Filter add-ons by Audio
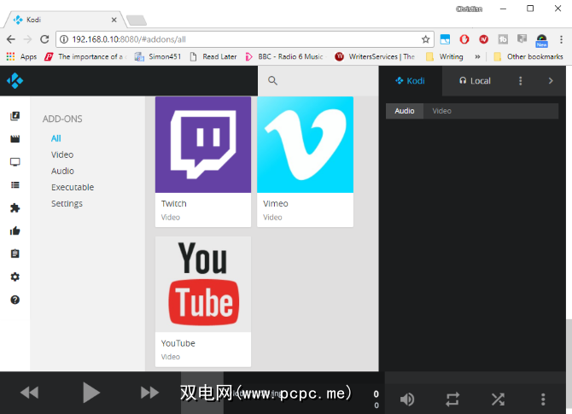The width and height of the screenshot is (572, 414). (62, 171)
